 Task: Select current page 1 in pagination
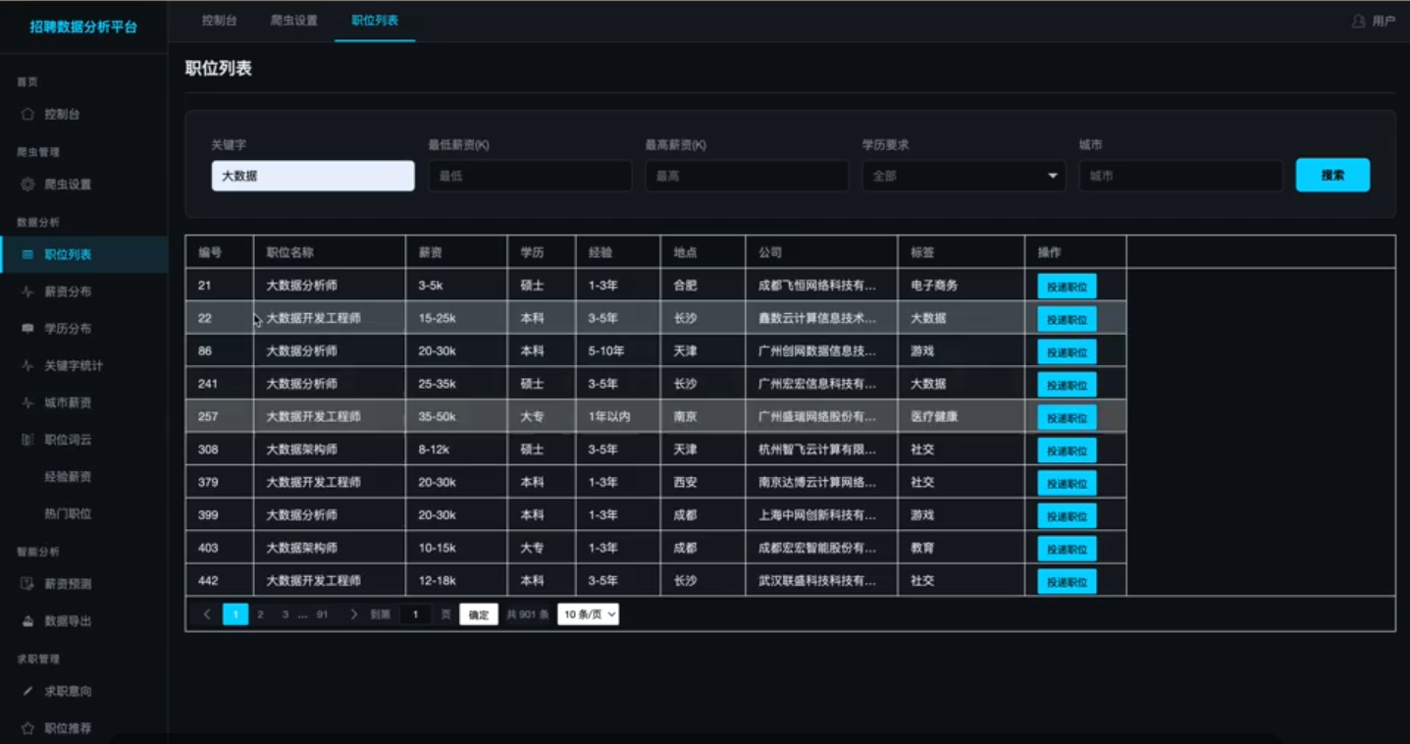click(x=235, y=614)
